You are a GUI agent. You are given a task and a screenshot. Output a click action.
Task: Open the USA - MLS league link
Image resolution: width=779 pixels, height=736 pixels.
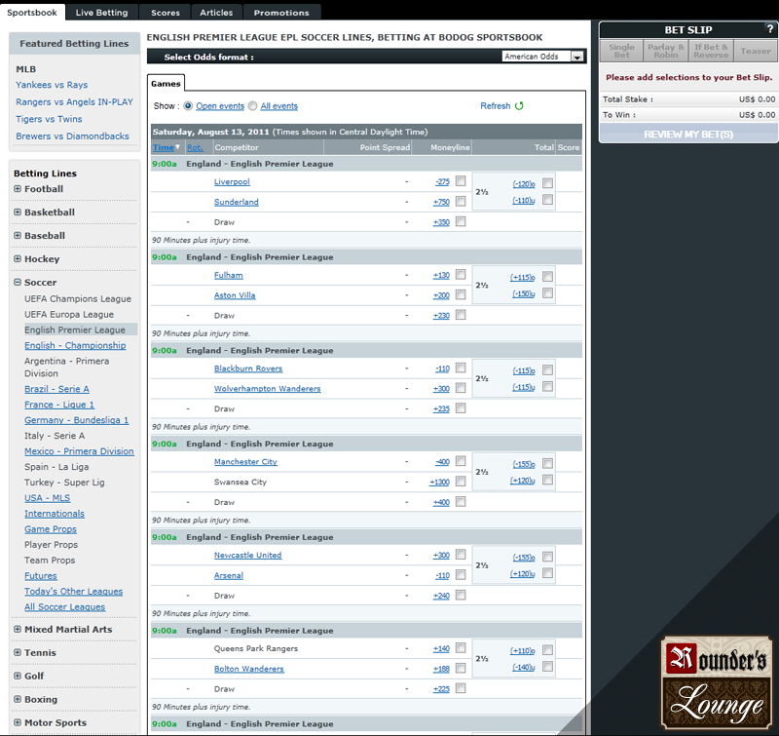tap(47, 498)
